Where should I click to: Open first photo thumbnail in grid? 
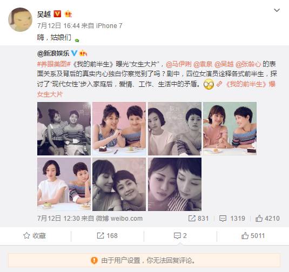[64, 128]
